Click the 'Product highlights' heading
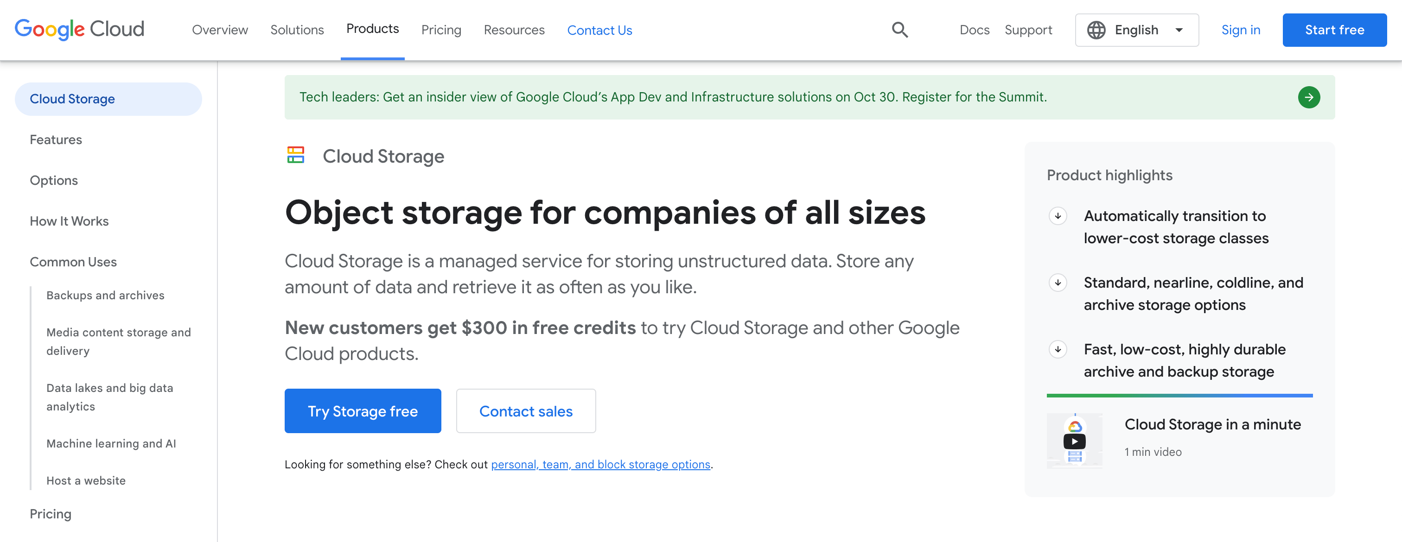1402x542 pixels. click(x=1109, y=175)
